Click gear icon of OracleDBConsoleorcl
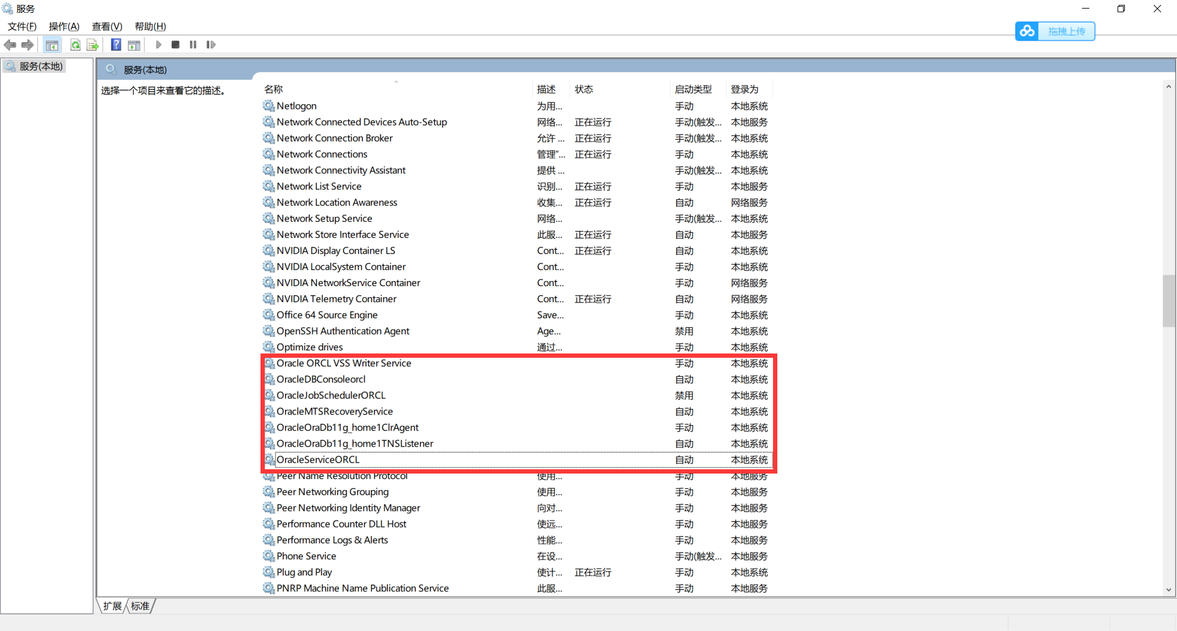This screenshot has width=1177, height=631. point(269,379)
